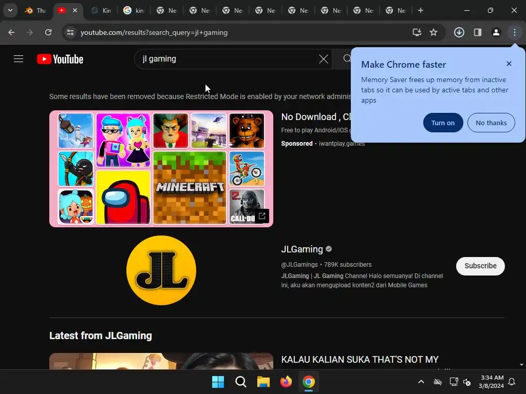
Task: Open Chrome downloads icon
Action: pyautogui.click(x=459, y=32)
